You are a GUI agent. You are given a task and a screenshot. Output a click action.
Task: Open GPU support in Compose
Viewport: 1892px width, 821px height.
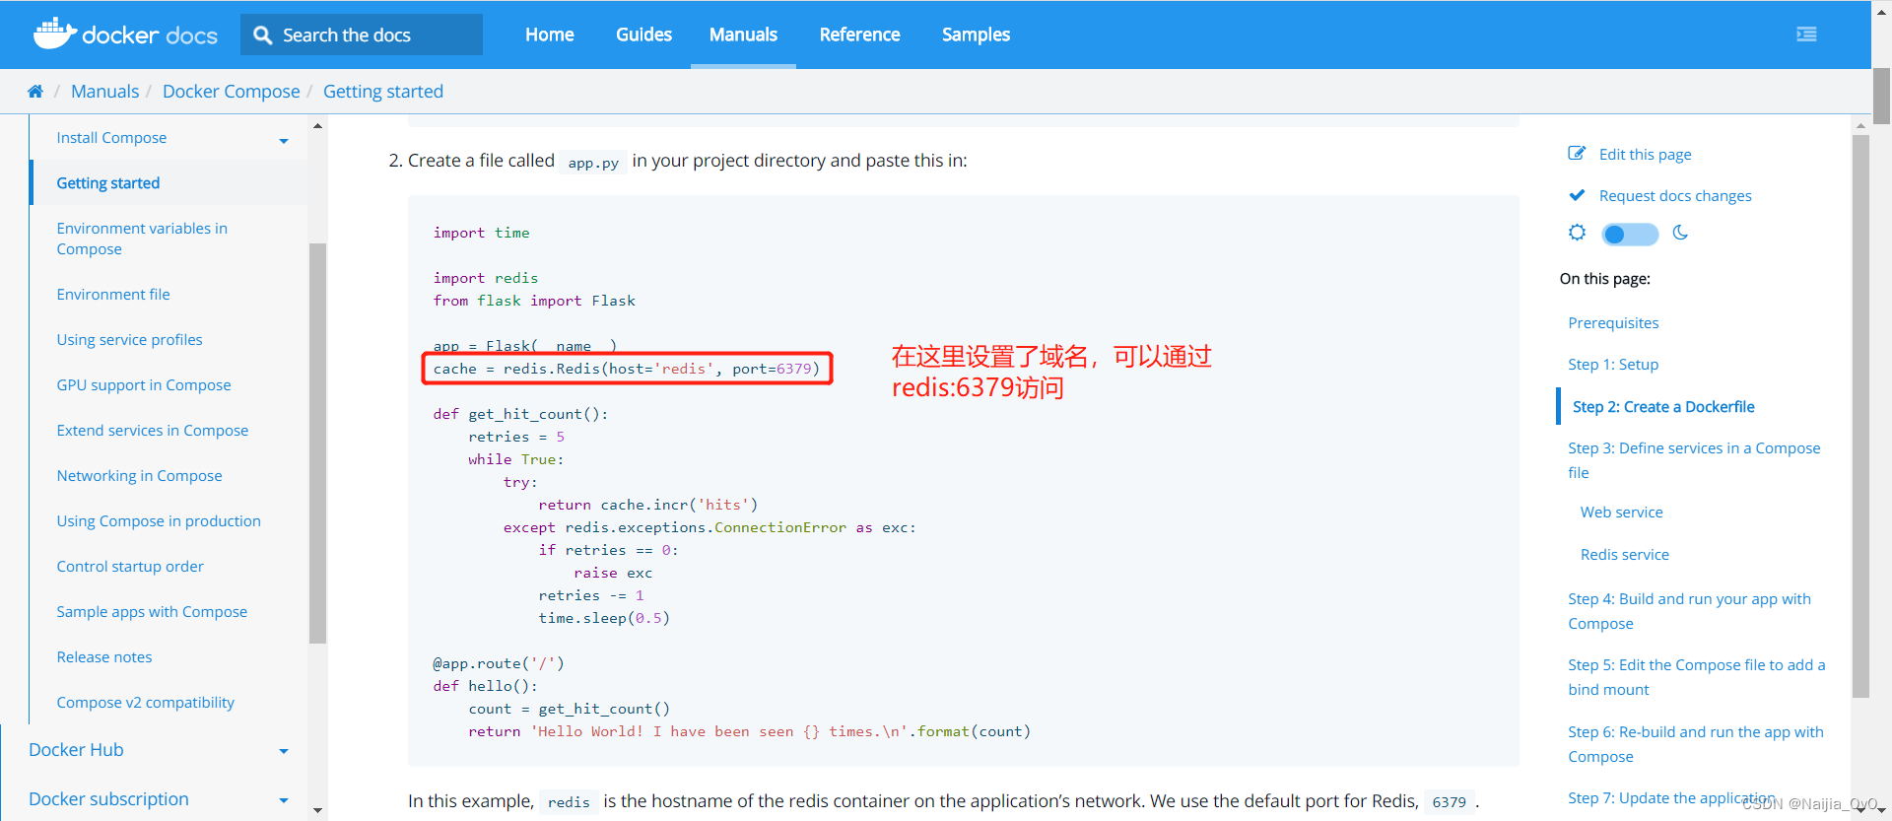click(144, 385)
